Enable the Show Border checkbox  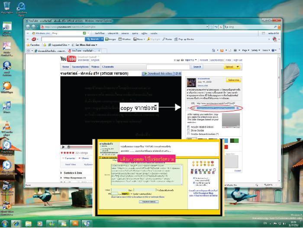pyautogui.click(x=188, y=130)
